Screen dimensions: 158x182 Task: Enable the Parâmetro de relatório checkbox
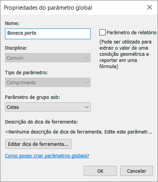[103, 32]
